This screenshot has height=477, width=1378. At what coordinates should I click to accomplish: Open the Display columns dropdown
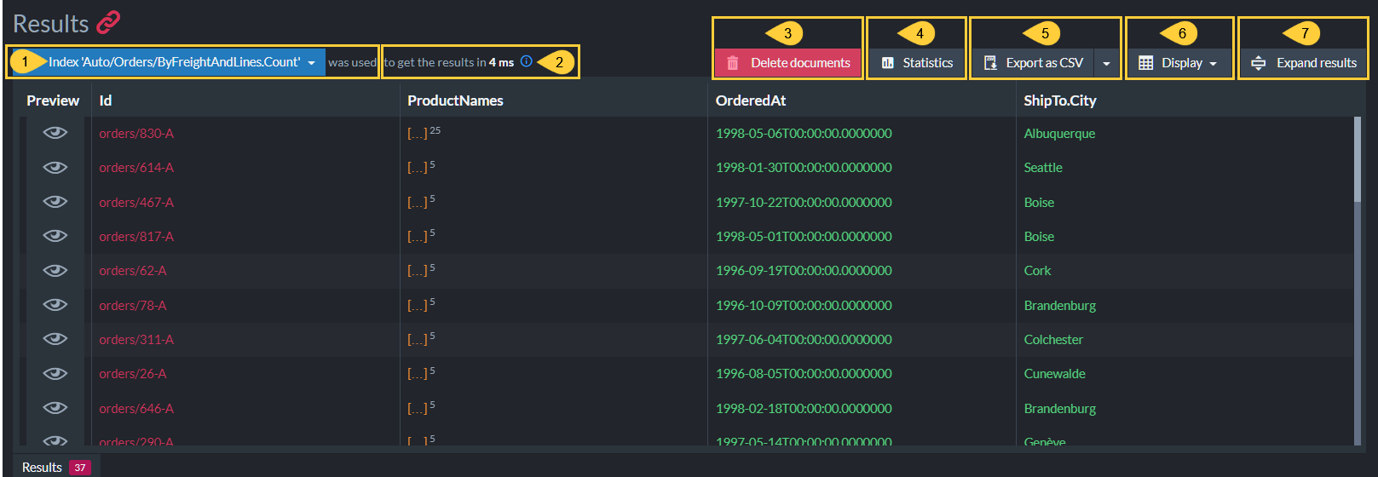[1179, 63]
